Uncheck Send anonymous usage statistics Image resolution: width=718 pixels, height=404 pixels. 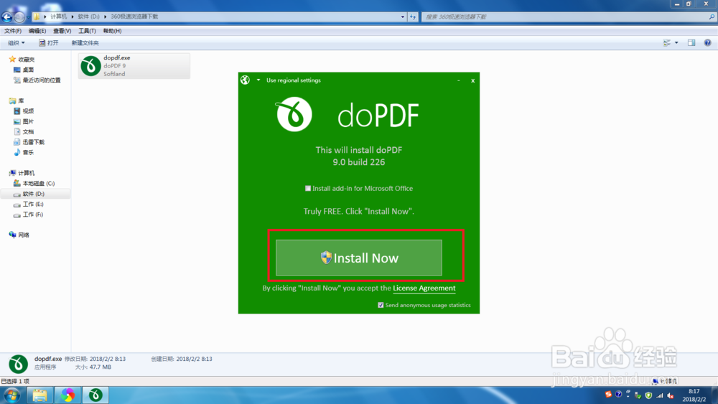381,305
